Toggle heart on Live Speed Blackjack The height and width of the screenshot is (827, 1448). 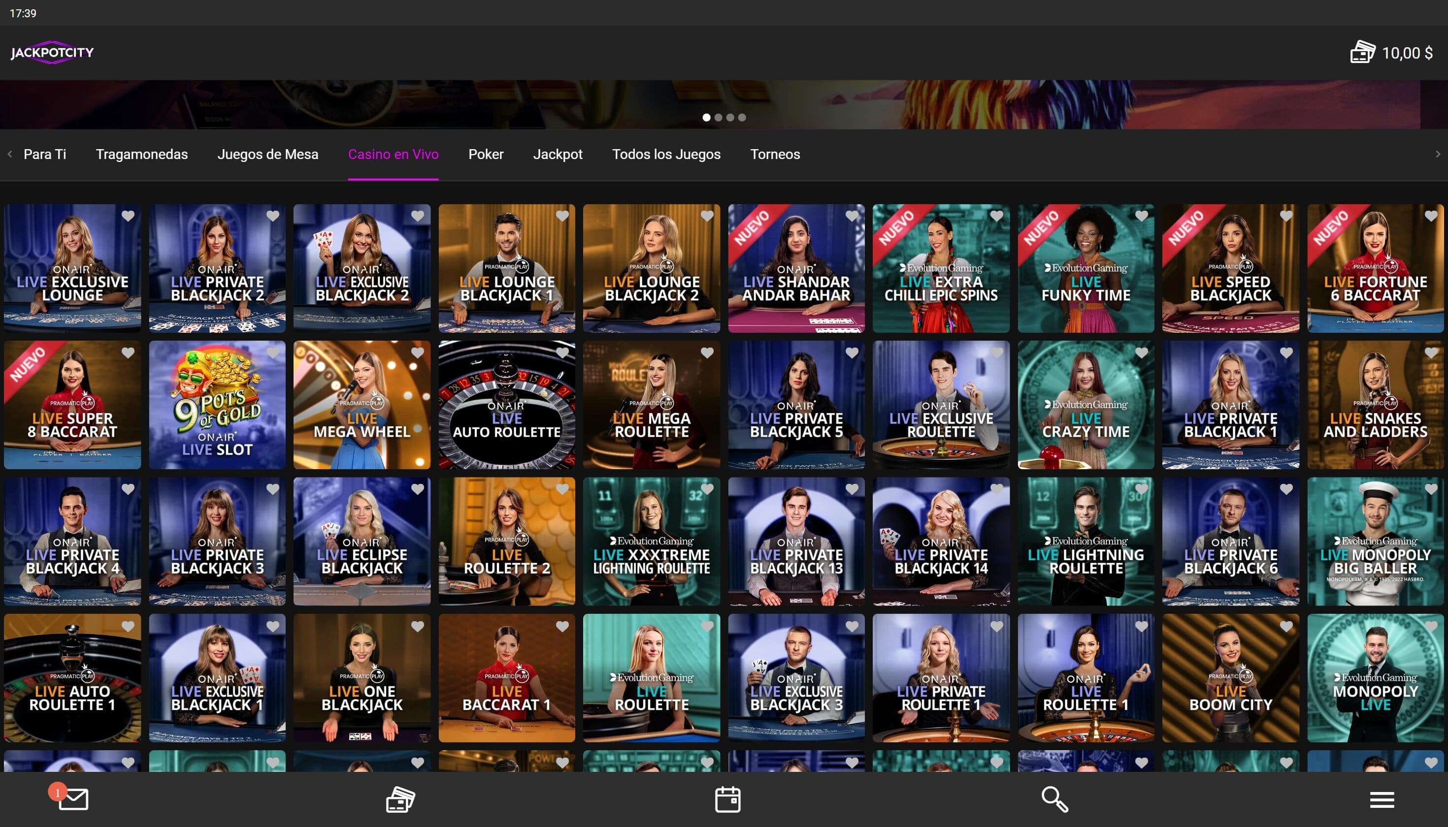1286,216
